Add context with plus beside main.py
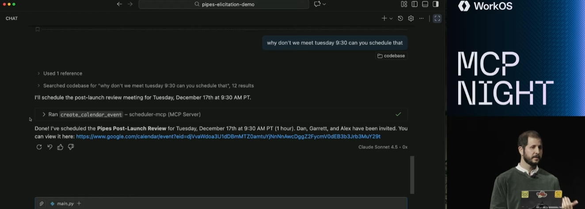Viewport: 585px width, 209px height. coord(79,204)
